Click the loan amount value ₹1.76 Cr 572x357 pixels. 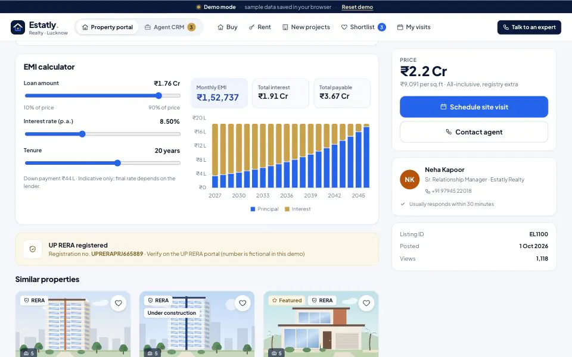point(167,83)
